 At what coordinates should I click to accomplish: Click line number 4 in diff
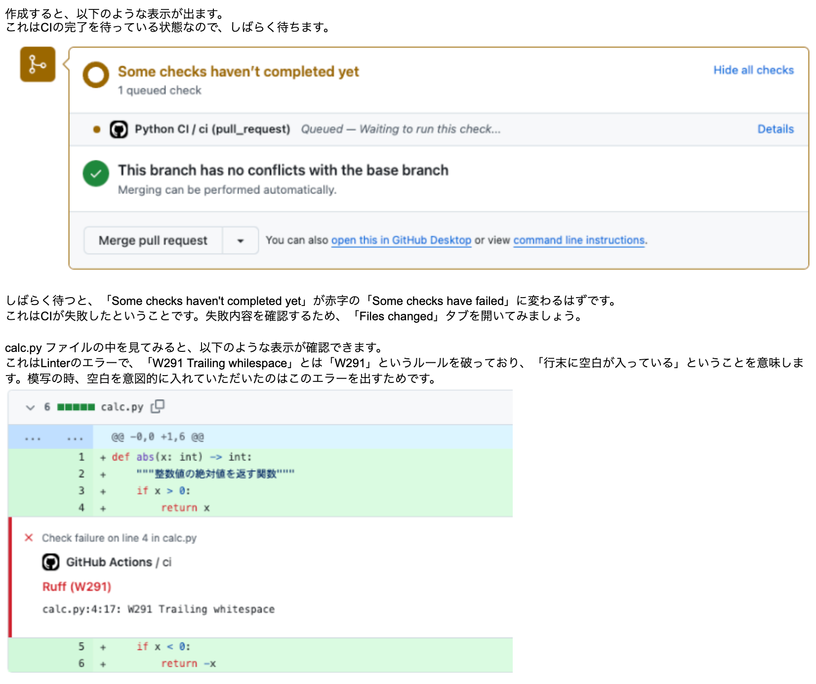click(x=82, y=508)
